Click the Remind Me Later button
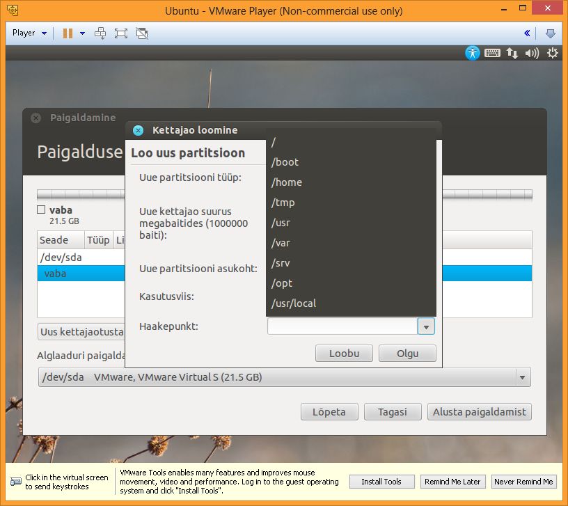This screenshot has height=506, width=568. [452, 482]
